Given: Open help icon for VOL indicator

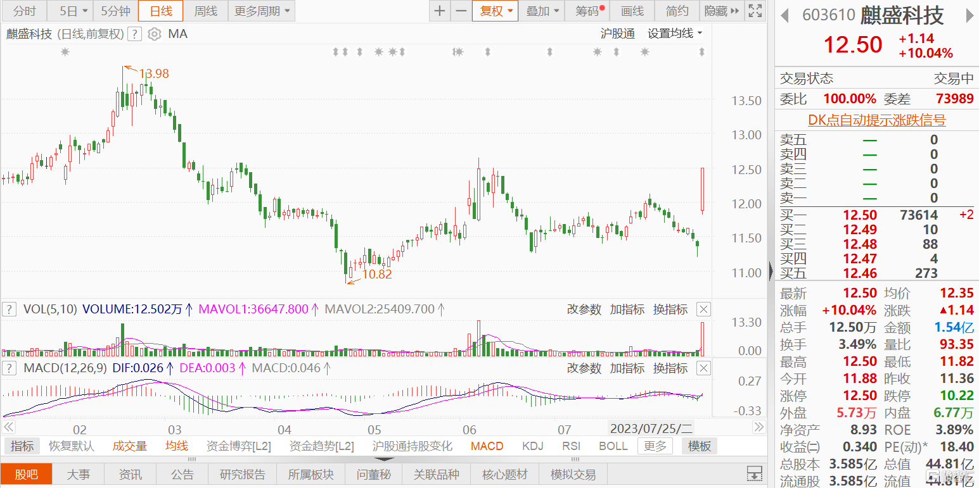Looking at the screenshot, I should (9, 310).
